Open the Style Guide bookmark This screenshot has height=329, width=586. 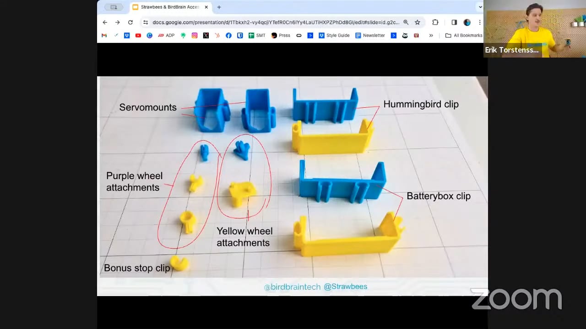pyautogui.click(x=335, y=35)
